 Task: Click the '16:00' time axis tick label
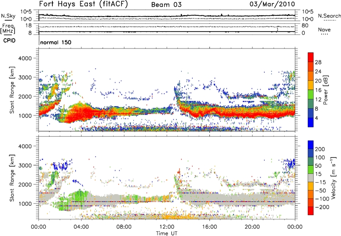[x=209, y=227]
